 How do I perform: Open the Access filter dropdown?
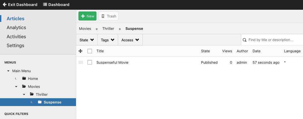tap(130, 40)
